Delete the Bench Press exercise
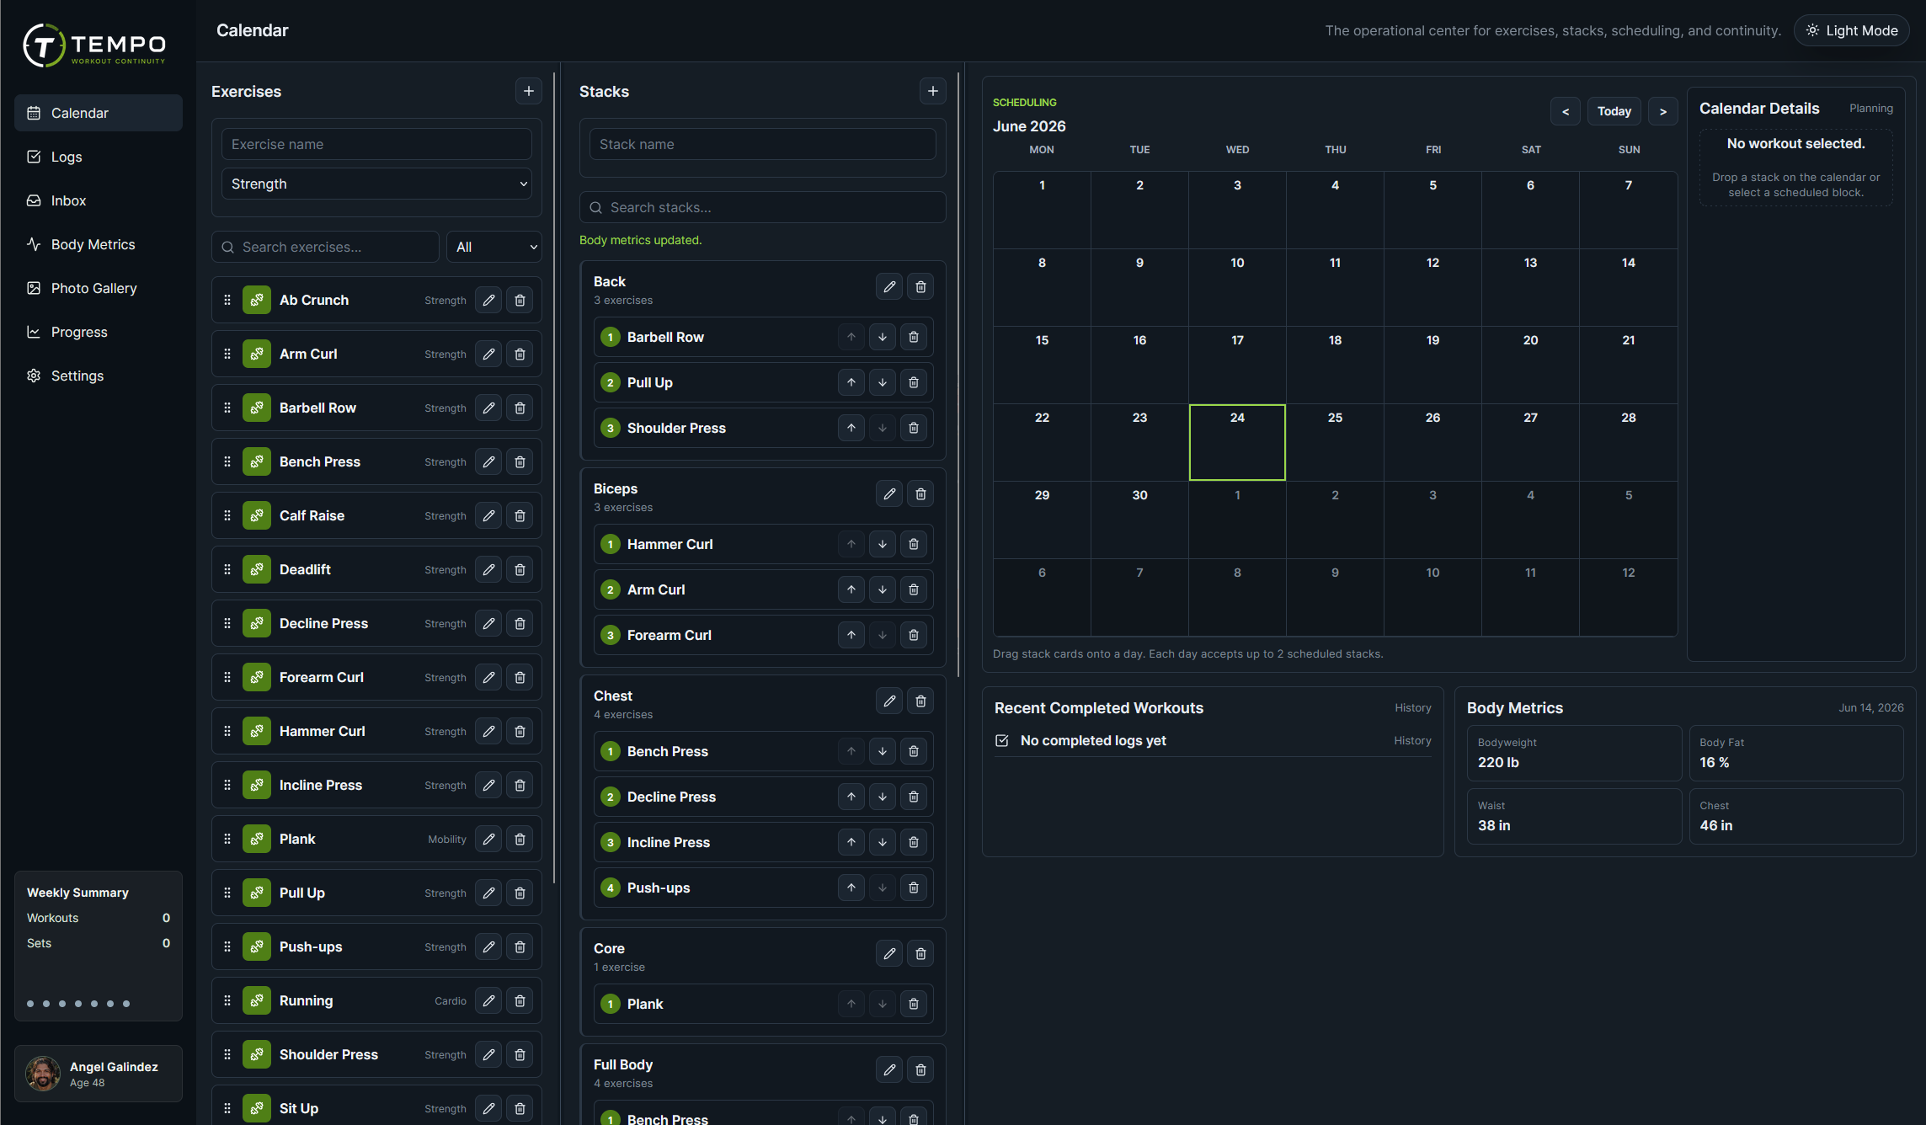Screen dimensions: 1926x1125 click(x=520, y=461)
